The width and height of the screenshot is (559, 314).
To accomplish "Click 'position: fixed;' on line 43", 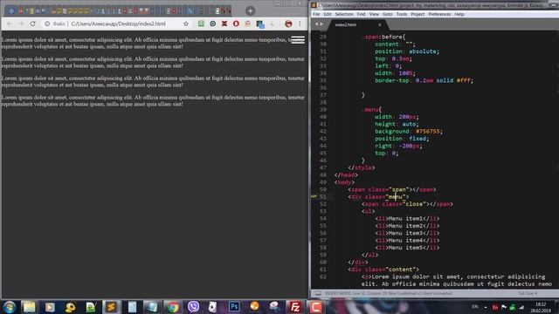I will [402, 139].
